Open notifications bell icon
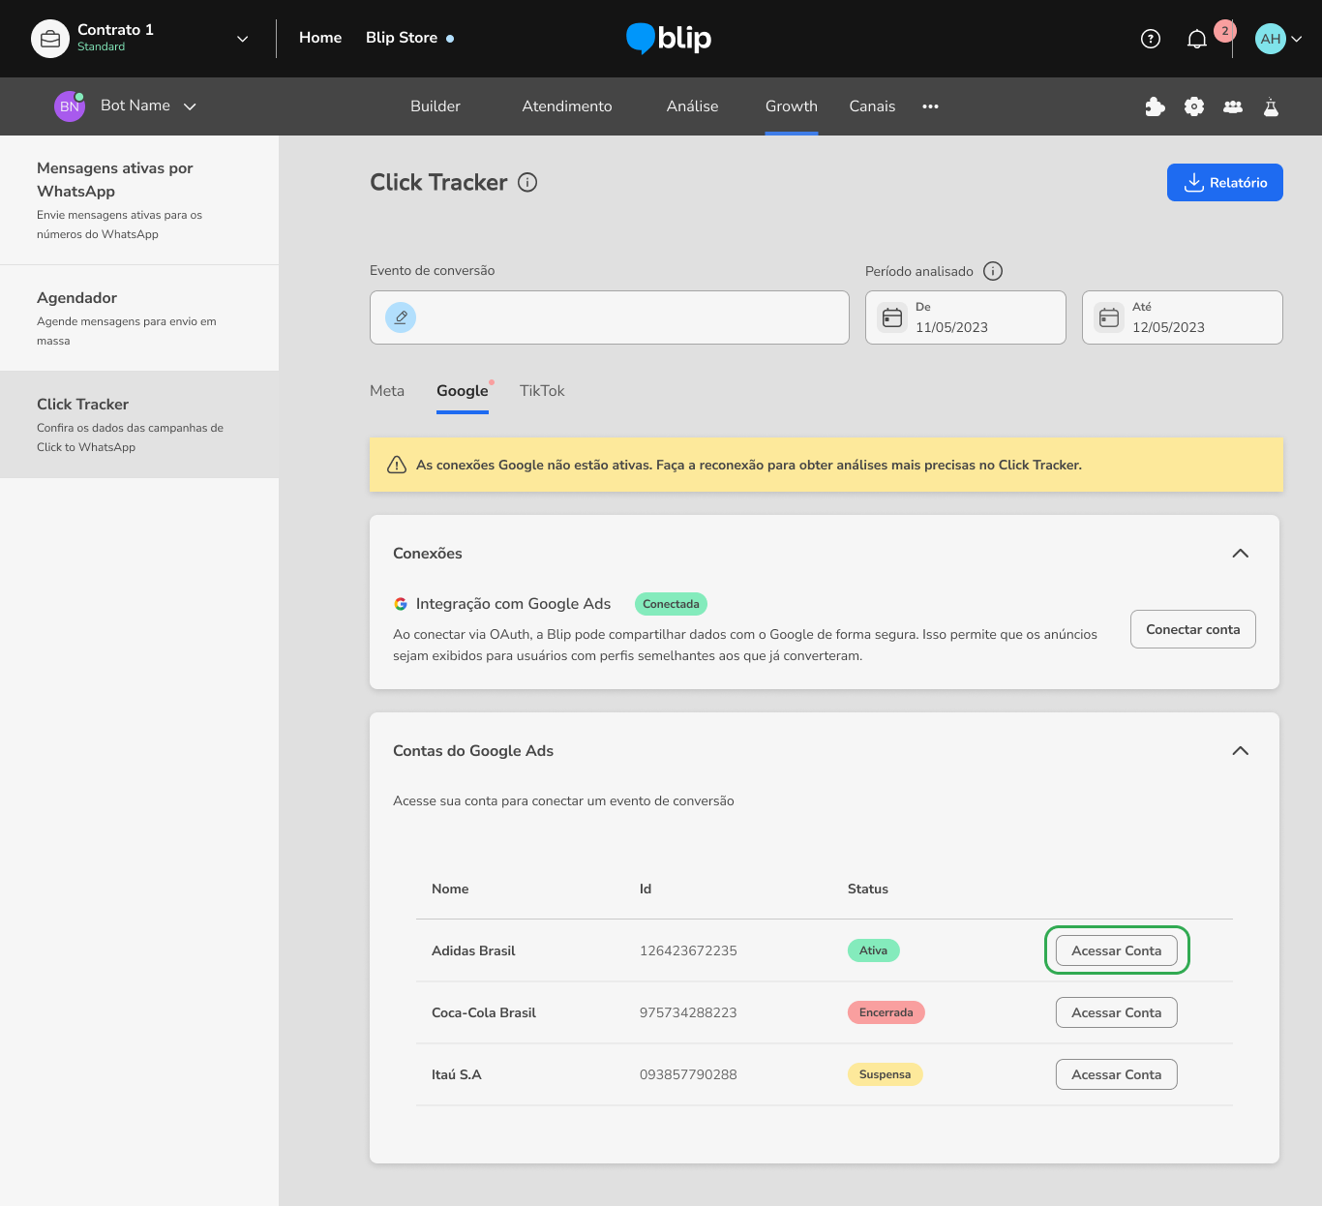 pyautogui.click(x=1197, y=39)
